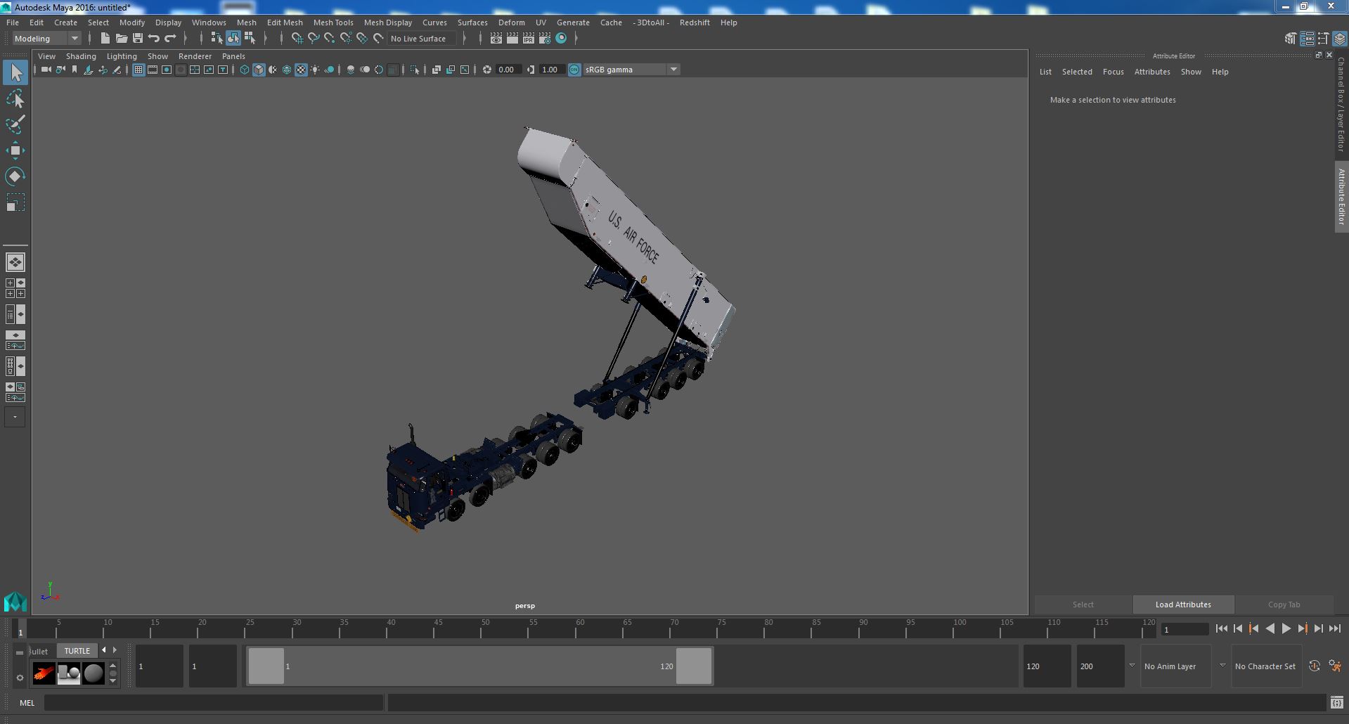The image size is (1349, 724).
Task: Open the Modeling menu set dropdown
Action: click(x=46, y=39)
